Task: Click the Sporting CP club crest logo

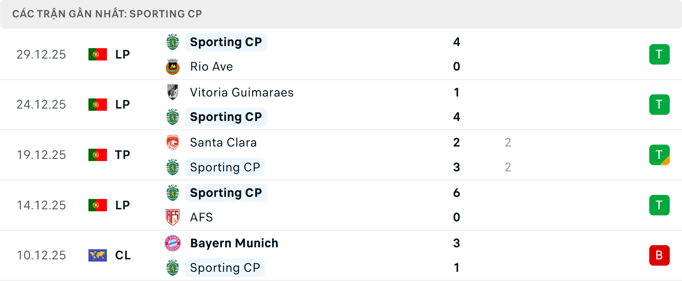Action: click(x=173, y=42)
